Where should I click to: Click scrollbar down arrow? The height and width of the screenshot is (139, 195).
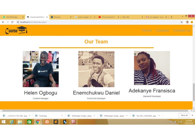194,108
